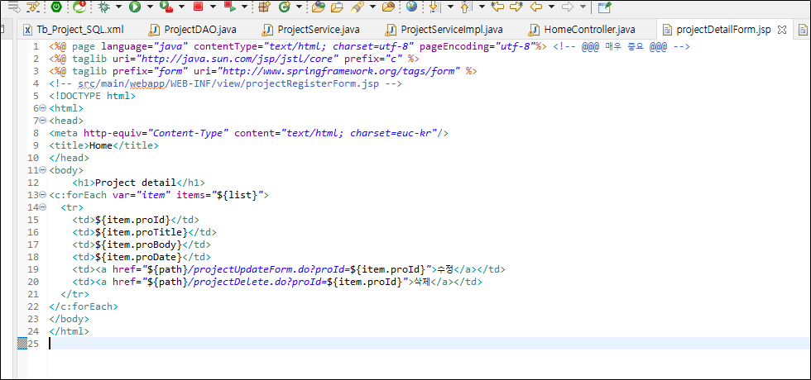
Task: Switch to ProjectDAO.java tab
Action: click(192, 30)
